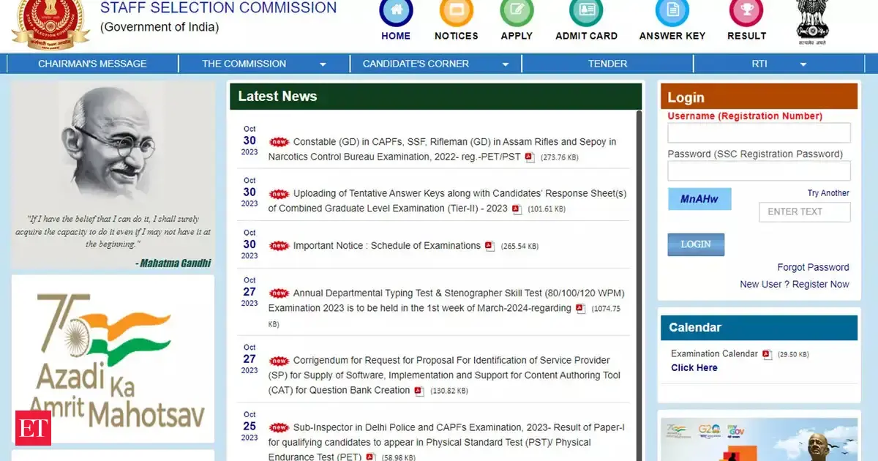Image resolution: width=878 pixels, height=461 pixels.
Task: Click new badge on Important Notice row
Action: pos(279,246)
